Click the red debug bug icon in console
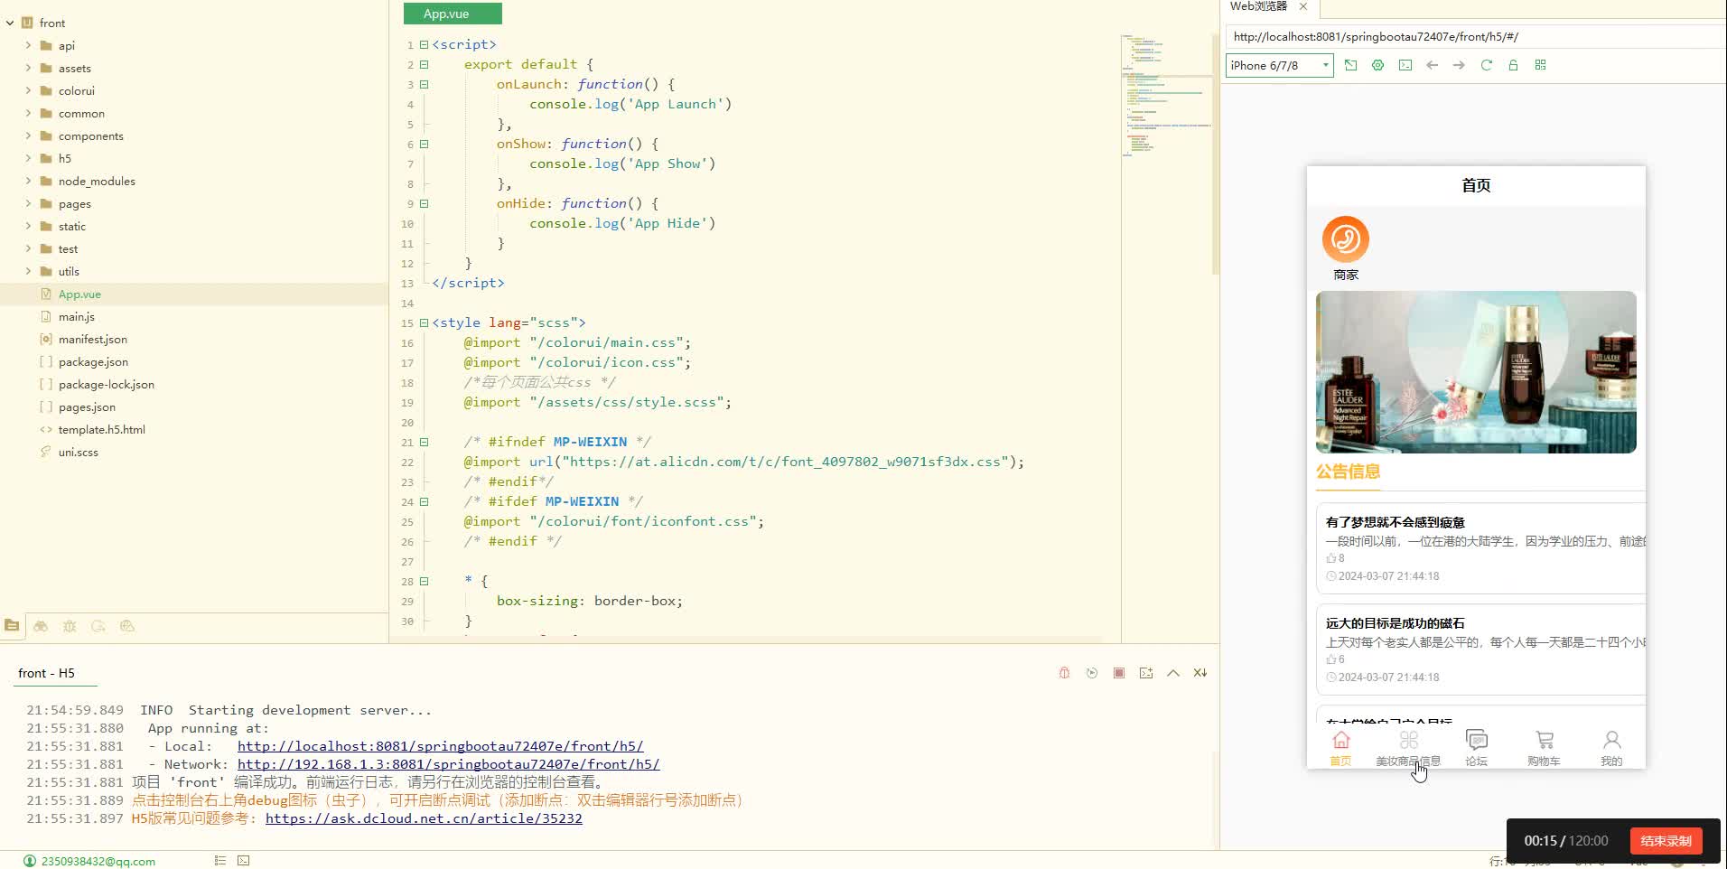 point(1064,673)
